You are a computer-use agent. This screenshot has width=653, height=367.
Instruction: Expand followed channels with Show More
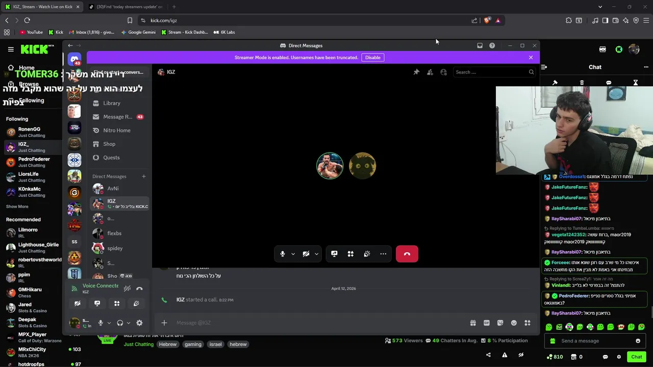[x=17, y=206]
